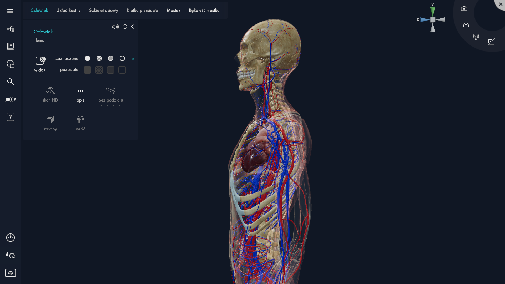Click the gray right arrow of the axis gizmo
505x284 pixels.
coord(441,20)
